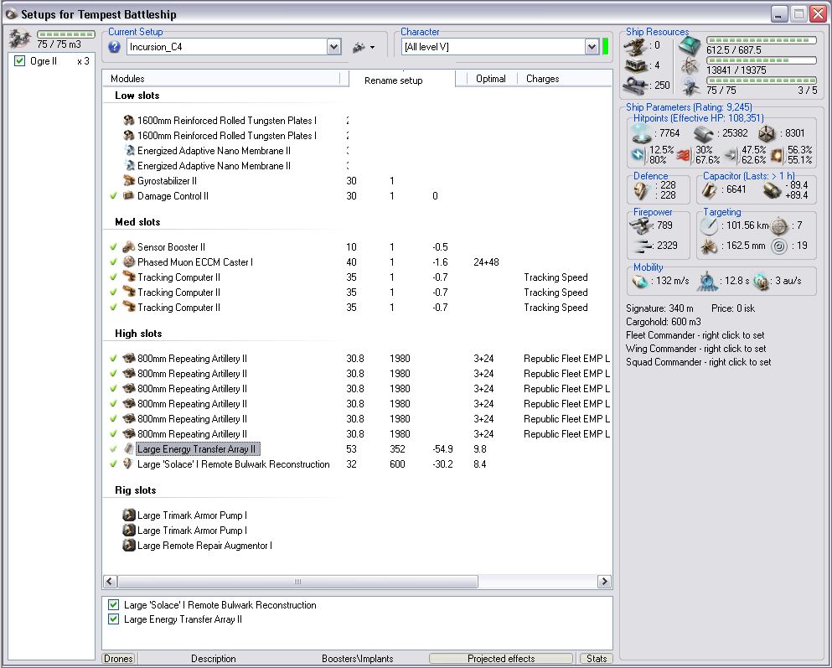Viewport: 832px width, 668px height.
Task: Toggle Damage Control II active checkmark
Action: 113,196
